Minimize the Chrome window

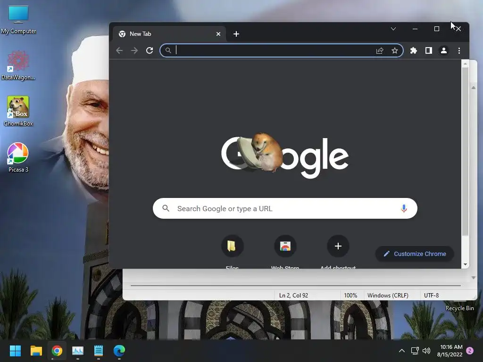coord(415,29)
